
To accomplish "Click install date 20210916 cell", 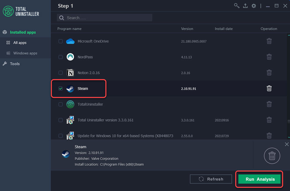I will [x=222, y=120].
